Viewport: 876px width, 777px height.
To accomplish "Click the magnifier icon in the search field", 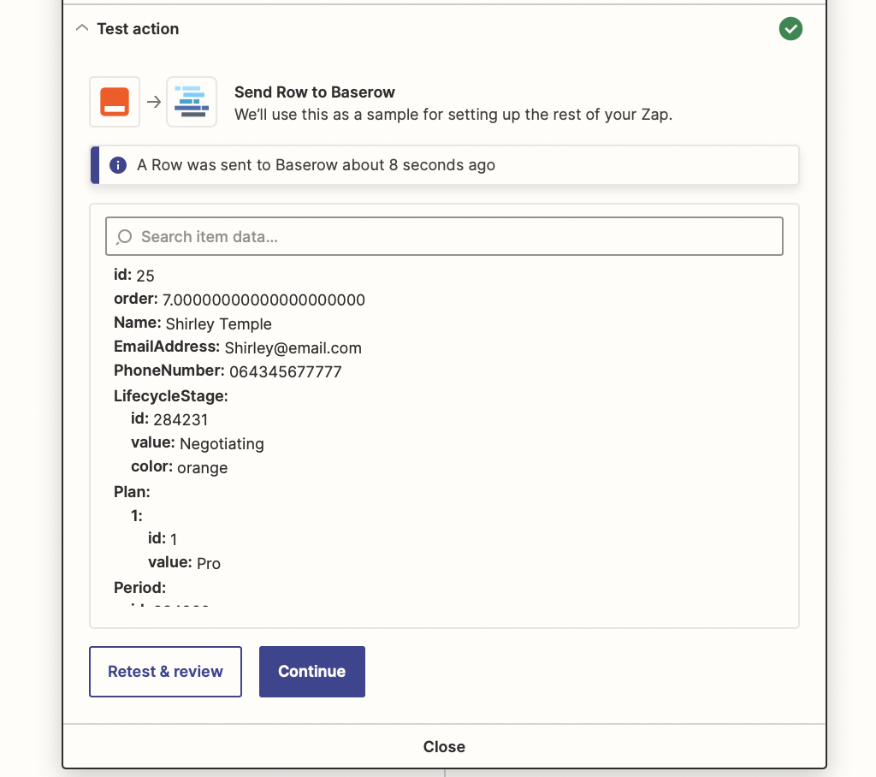I will [124, 237].
